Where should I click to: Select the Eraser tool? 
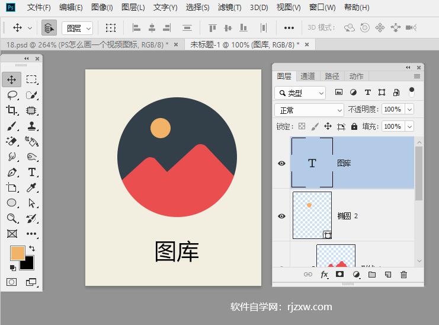pos(11,141)
